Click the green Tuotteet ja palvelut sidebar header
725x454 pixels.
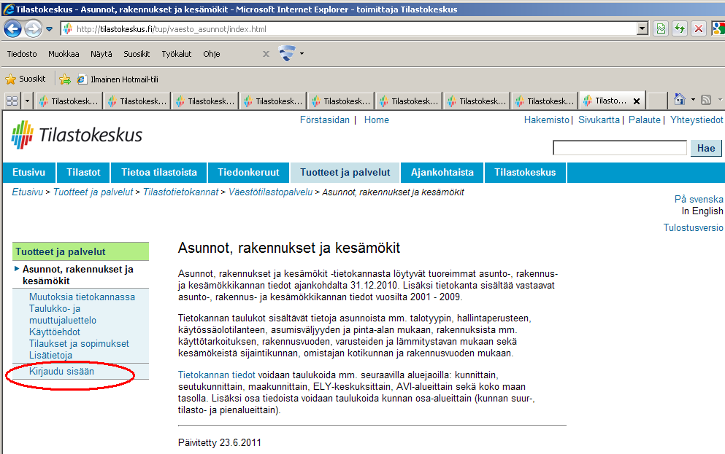[80, 251]
